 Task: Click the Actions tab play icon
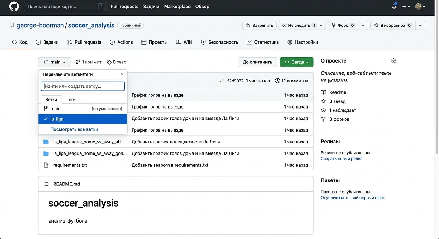pyautogui.click(x=112, y=42)
